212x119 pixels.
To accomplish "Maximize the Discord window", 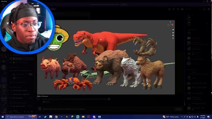I will click(x=207, y=1).
